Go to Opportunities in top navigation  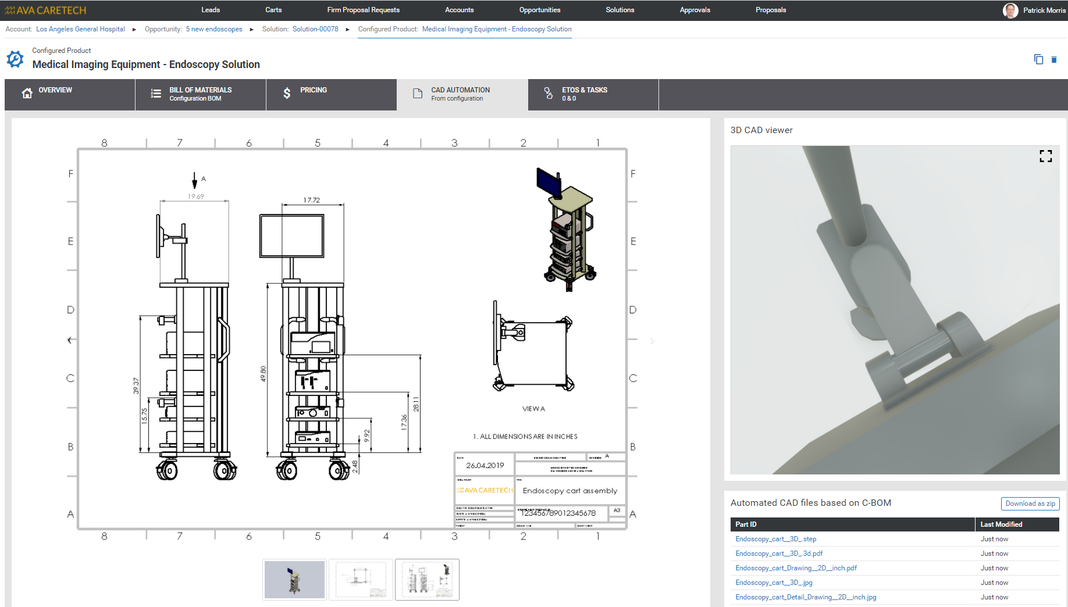pos(539,10)
